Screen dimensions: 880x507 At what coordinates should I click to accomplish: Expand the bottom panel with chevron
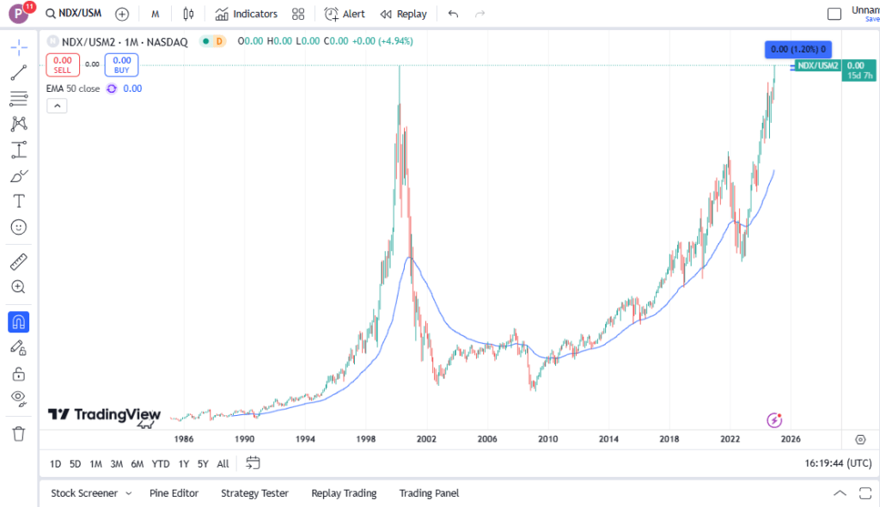coord(840,493)
